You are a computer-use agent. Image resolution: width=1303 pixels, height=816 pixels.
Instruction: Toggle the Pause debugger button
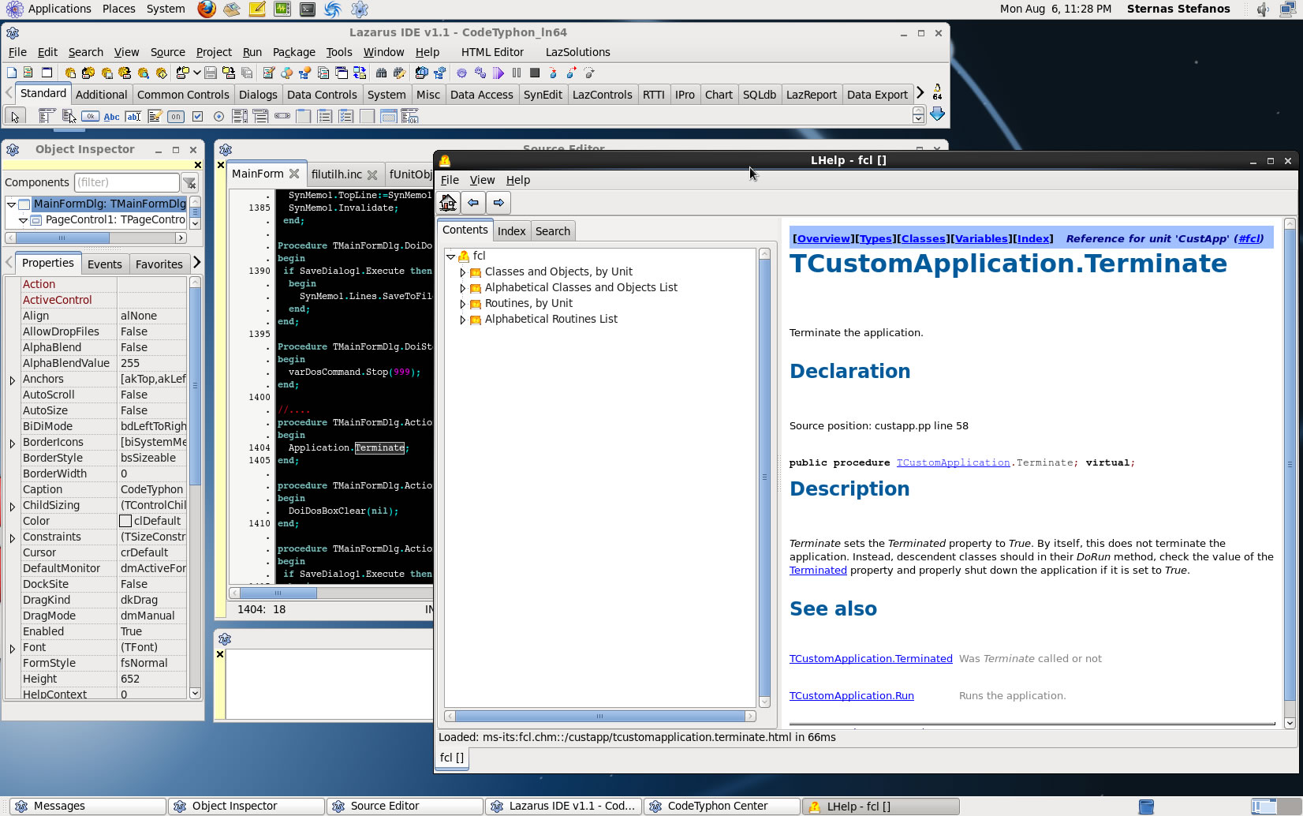click(517, 73)
